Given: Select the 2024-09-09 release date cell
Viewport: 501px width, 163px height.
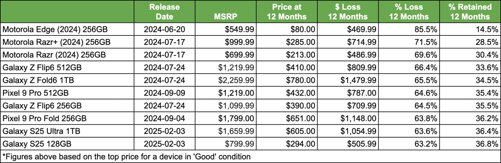Looking at the screenshot, I should click(x=164, y=93).
